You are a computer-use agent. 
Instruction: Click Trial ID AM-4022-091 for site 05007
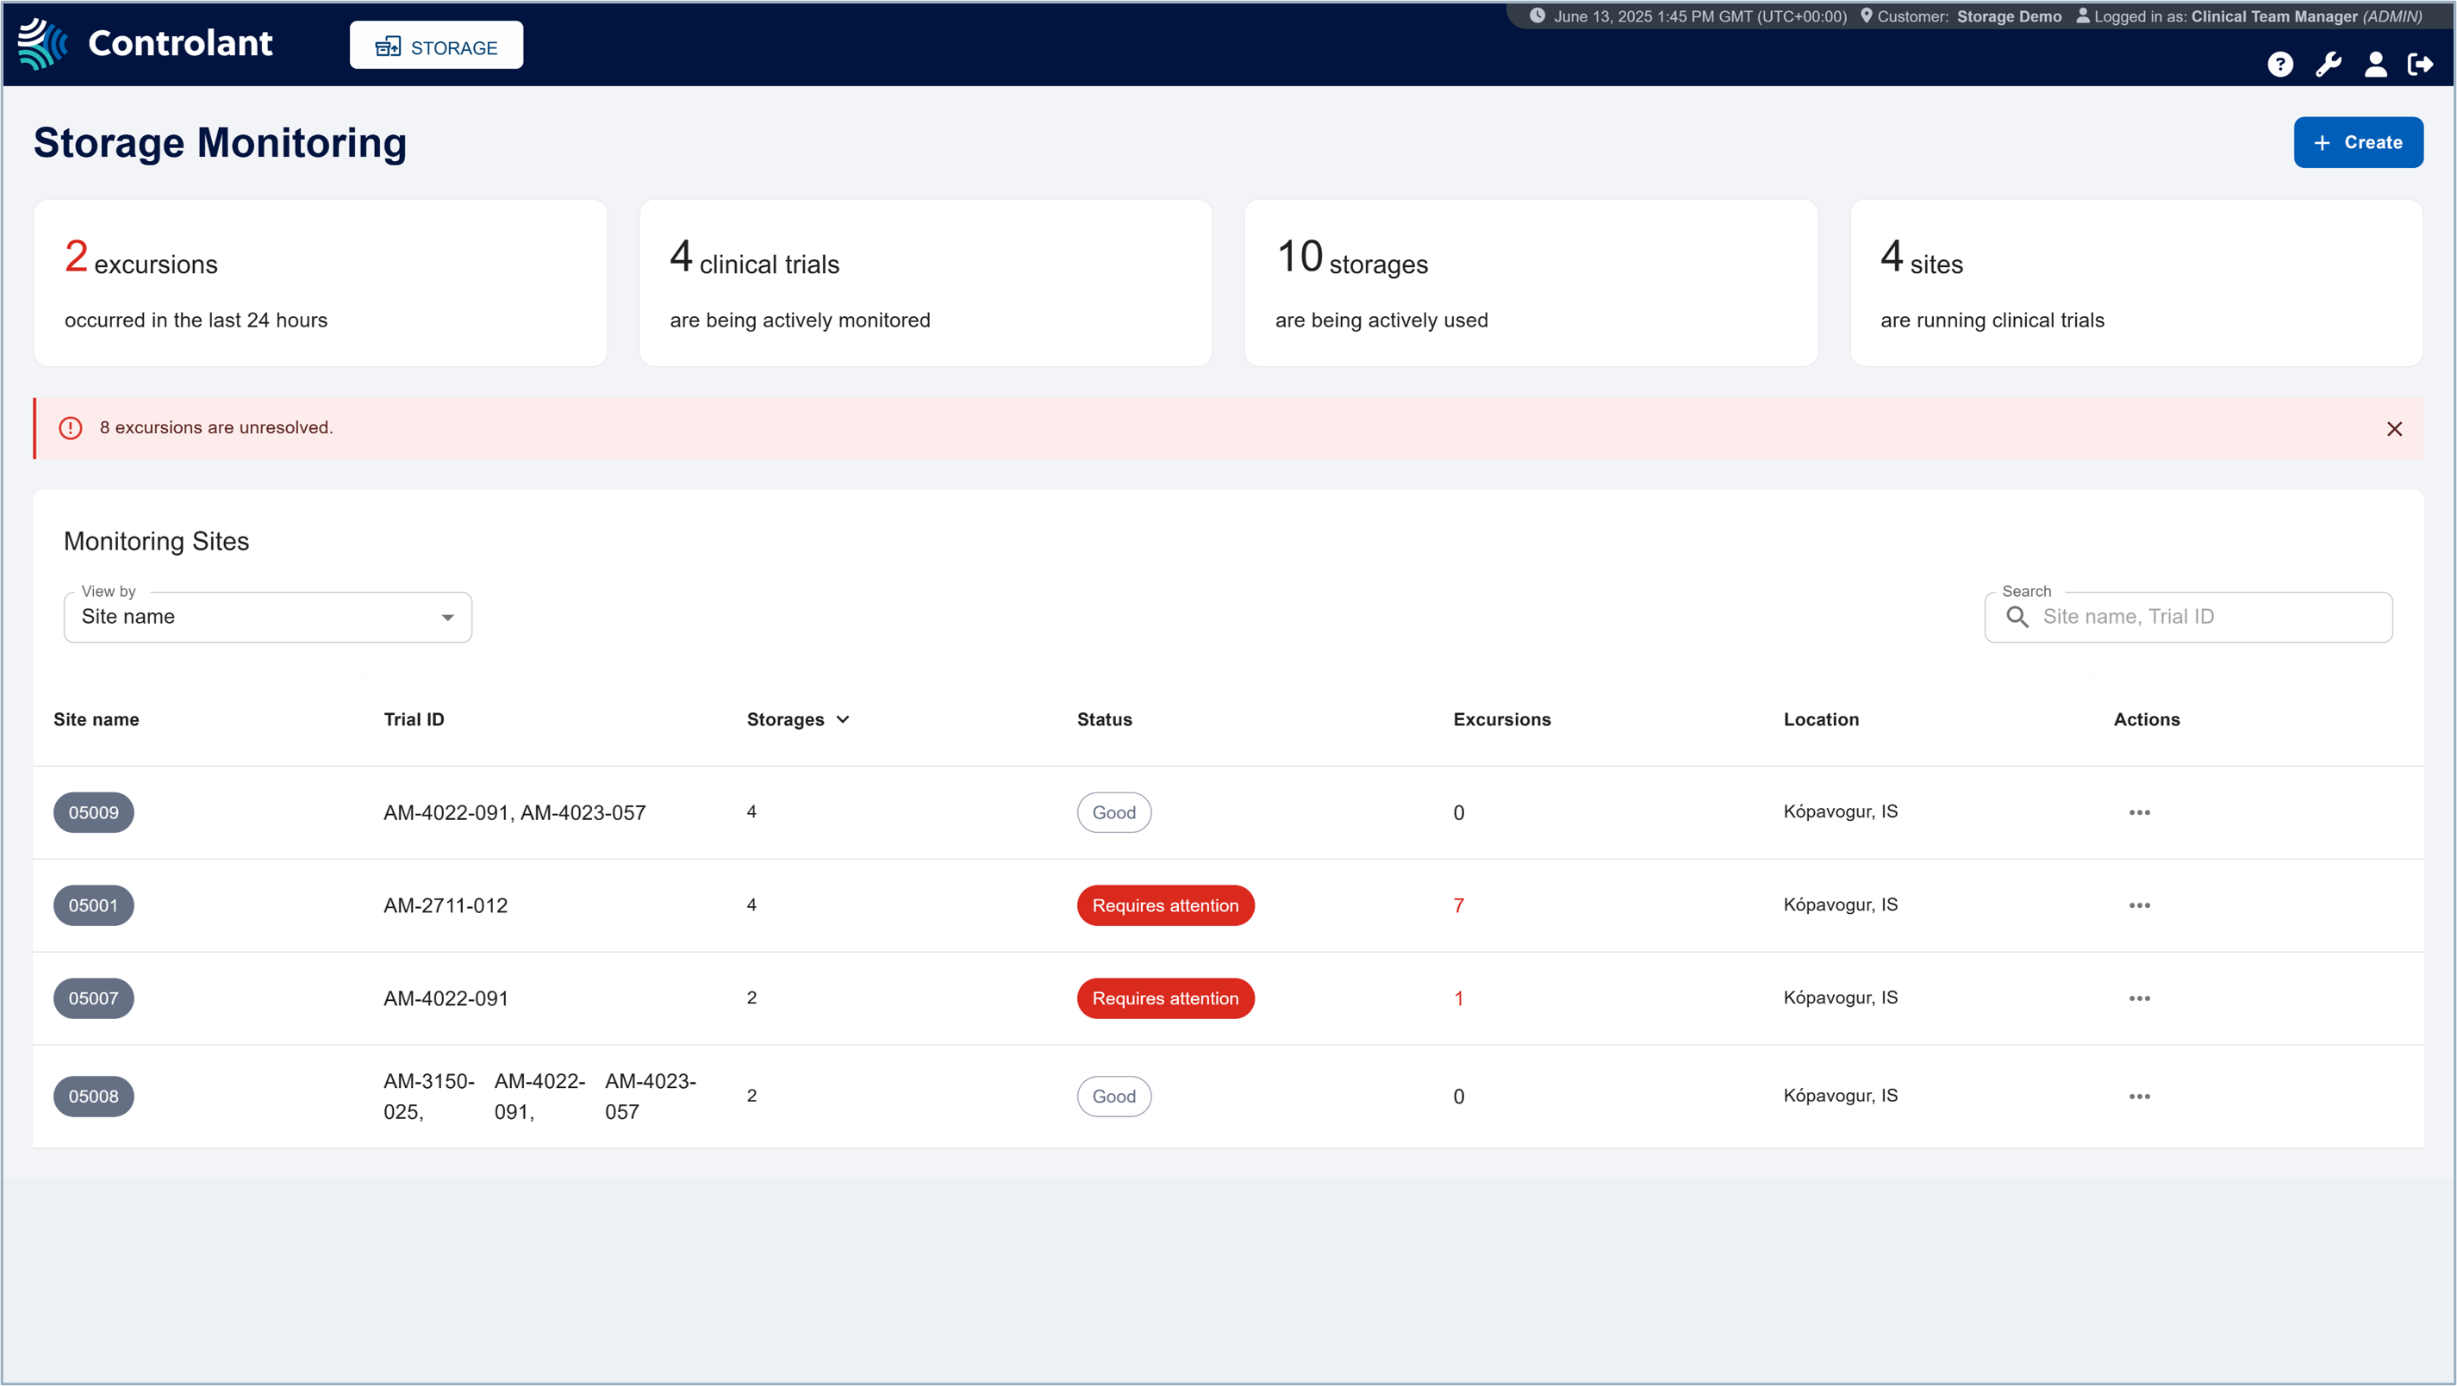point(446,998)
